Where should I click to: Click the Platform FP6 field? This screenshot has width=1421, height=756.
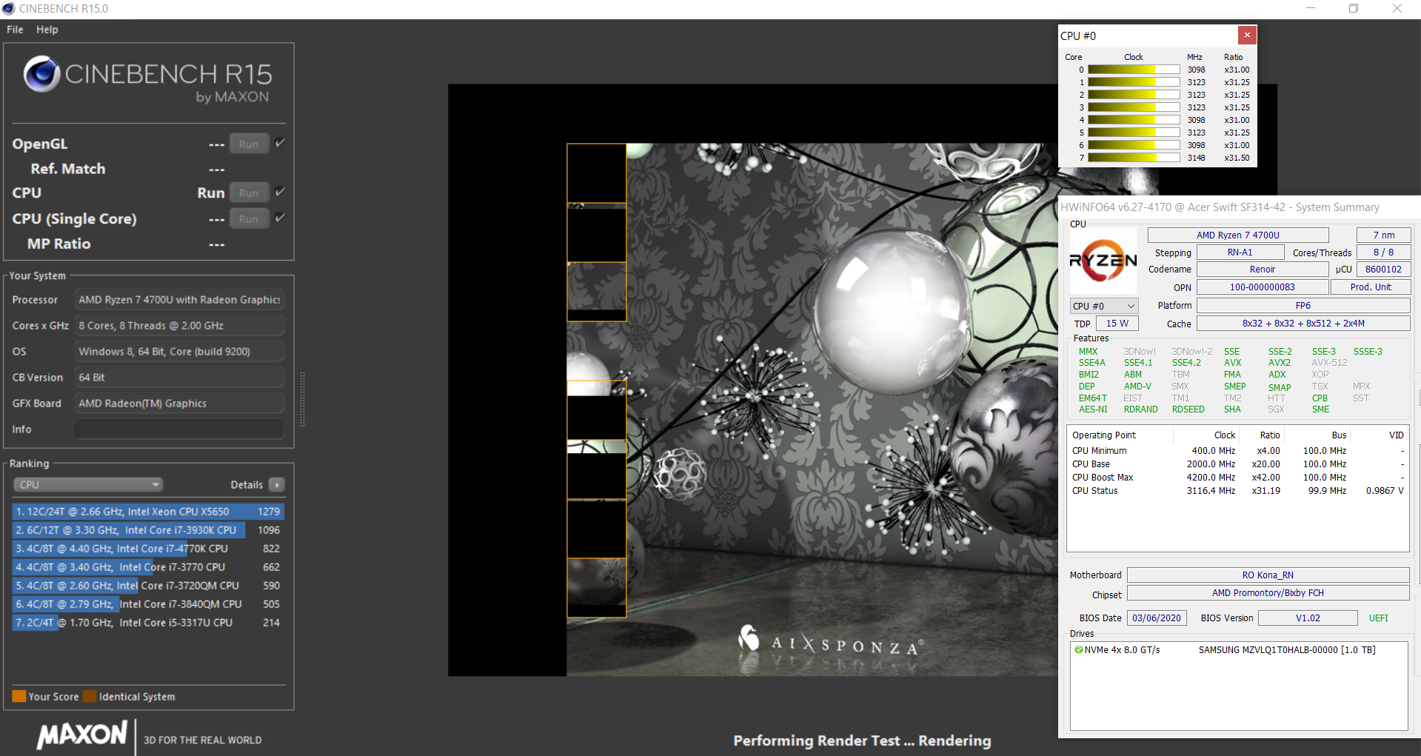(x=1303, y=306)
